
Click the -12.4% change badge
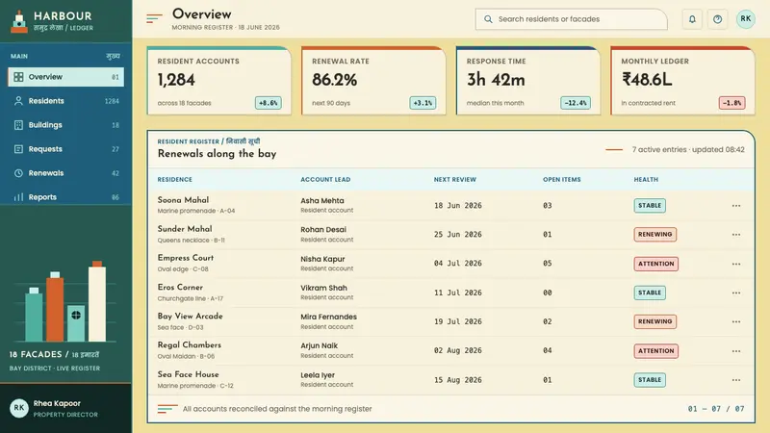point(576,103)
